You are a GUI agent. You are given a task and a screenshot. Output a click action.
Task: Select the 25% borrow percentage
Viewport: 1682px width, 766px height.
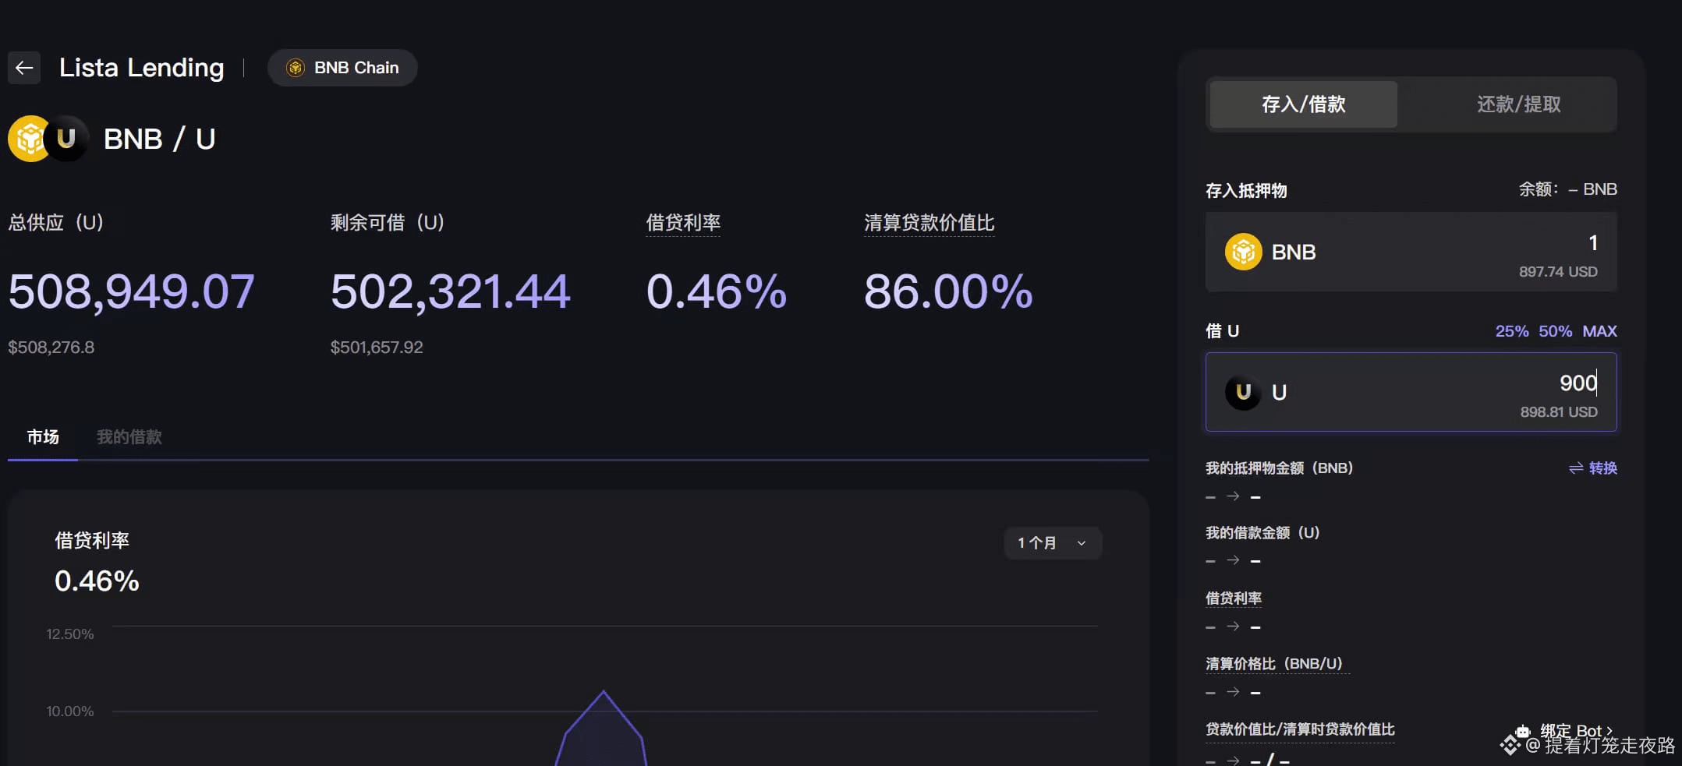(1510, 330)
